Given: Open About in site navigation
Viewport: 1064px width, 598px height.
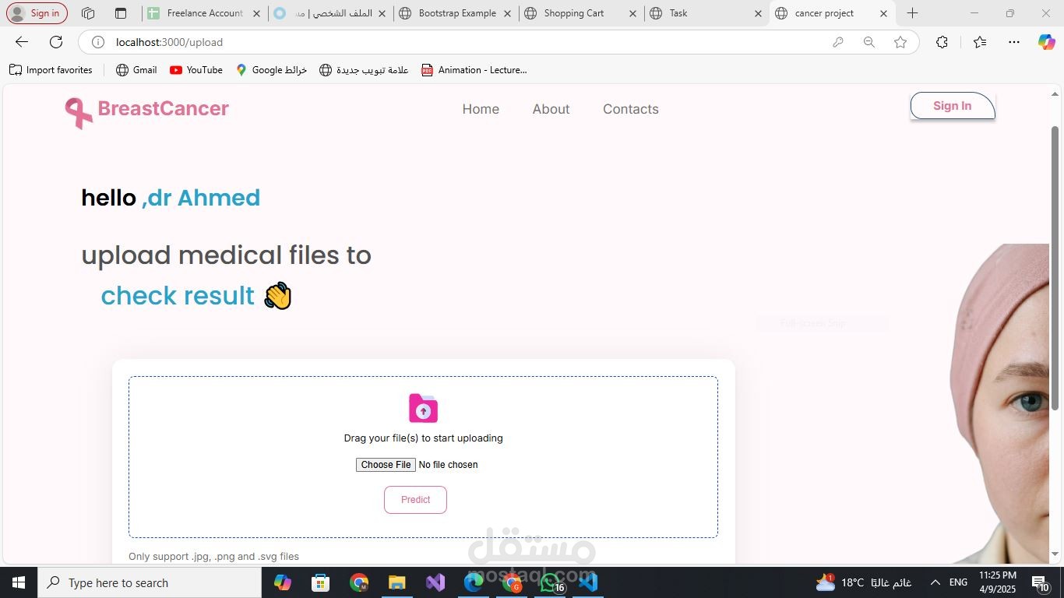Looking at the screenshot, I should click(551, 109).
